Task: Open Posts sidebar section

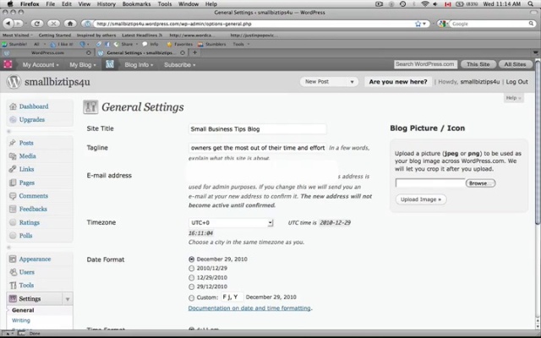Action: (x=26, y=143)
